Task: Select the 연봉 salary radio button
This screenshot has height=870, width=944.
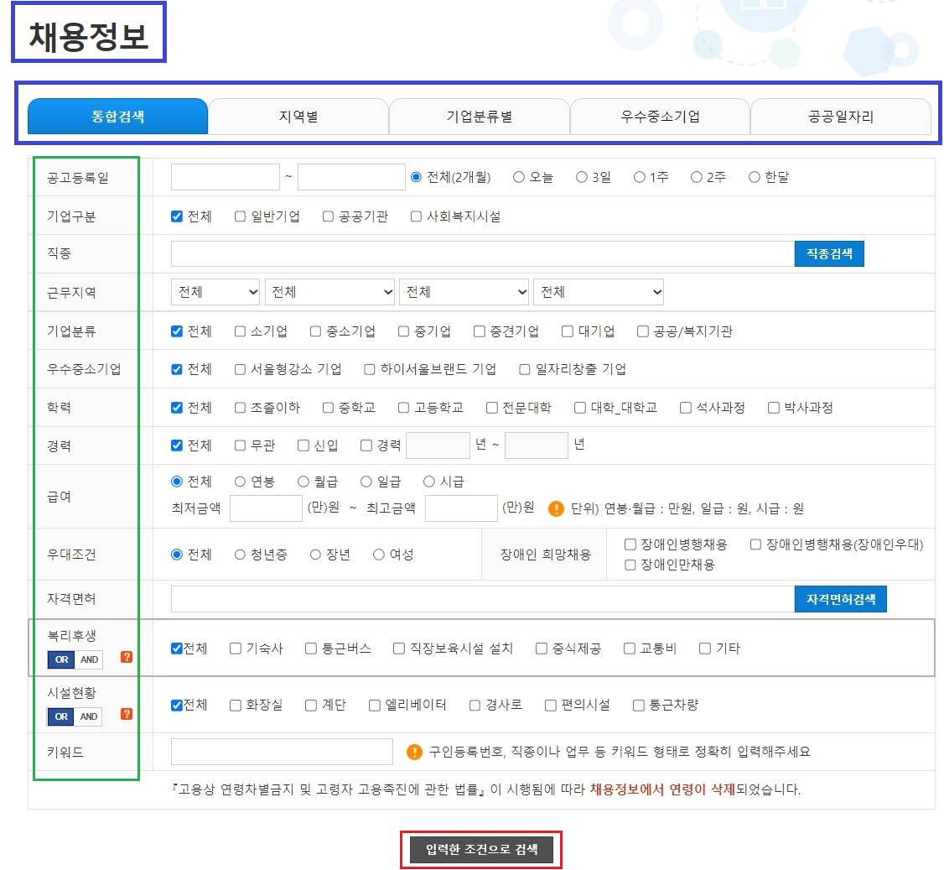Action: pyautogui.click(x=240, y=482)
